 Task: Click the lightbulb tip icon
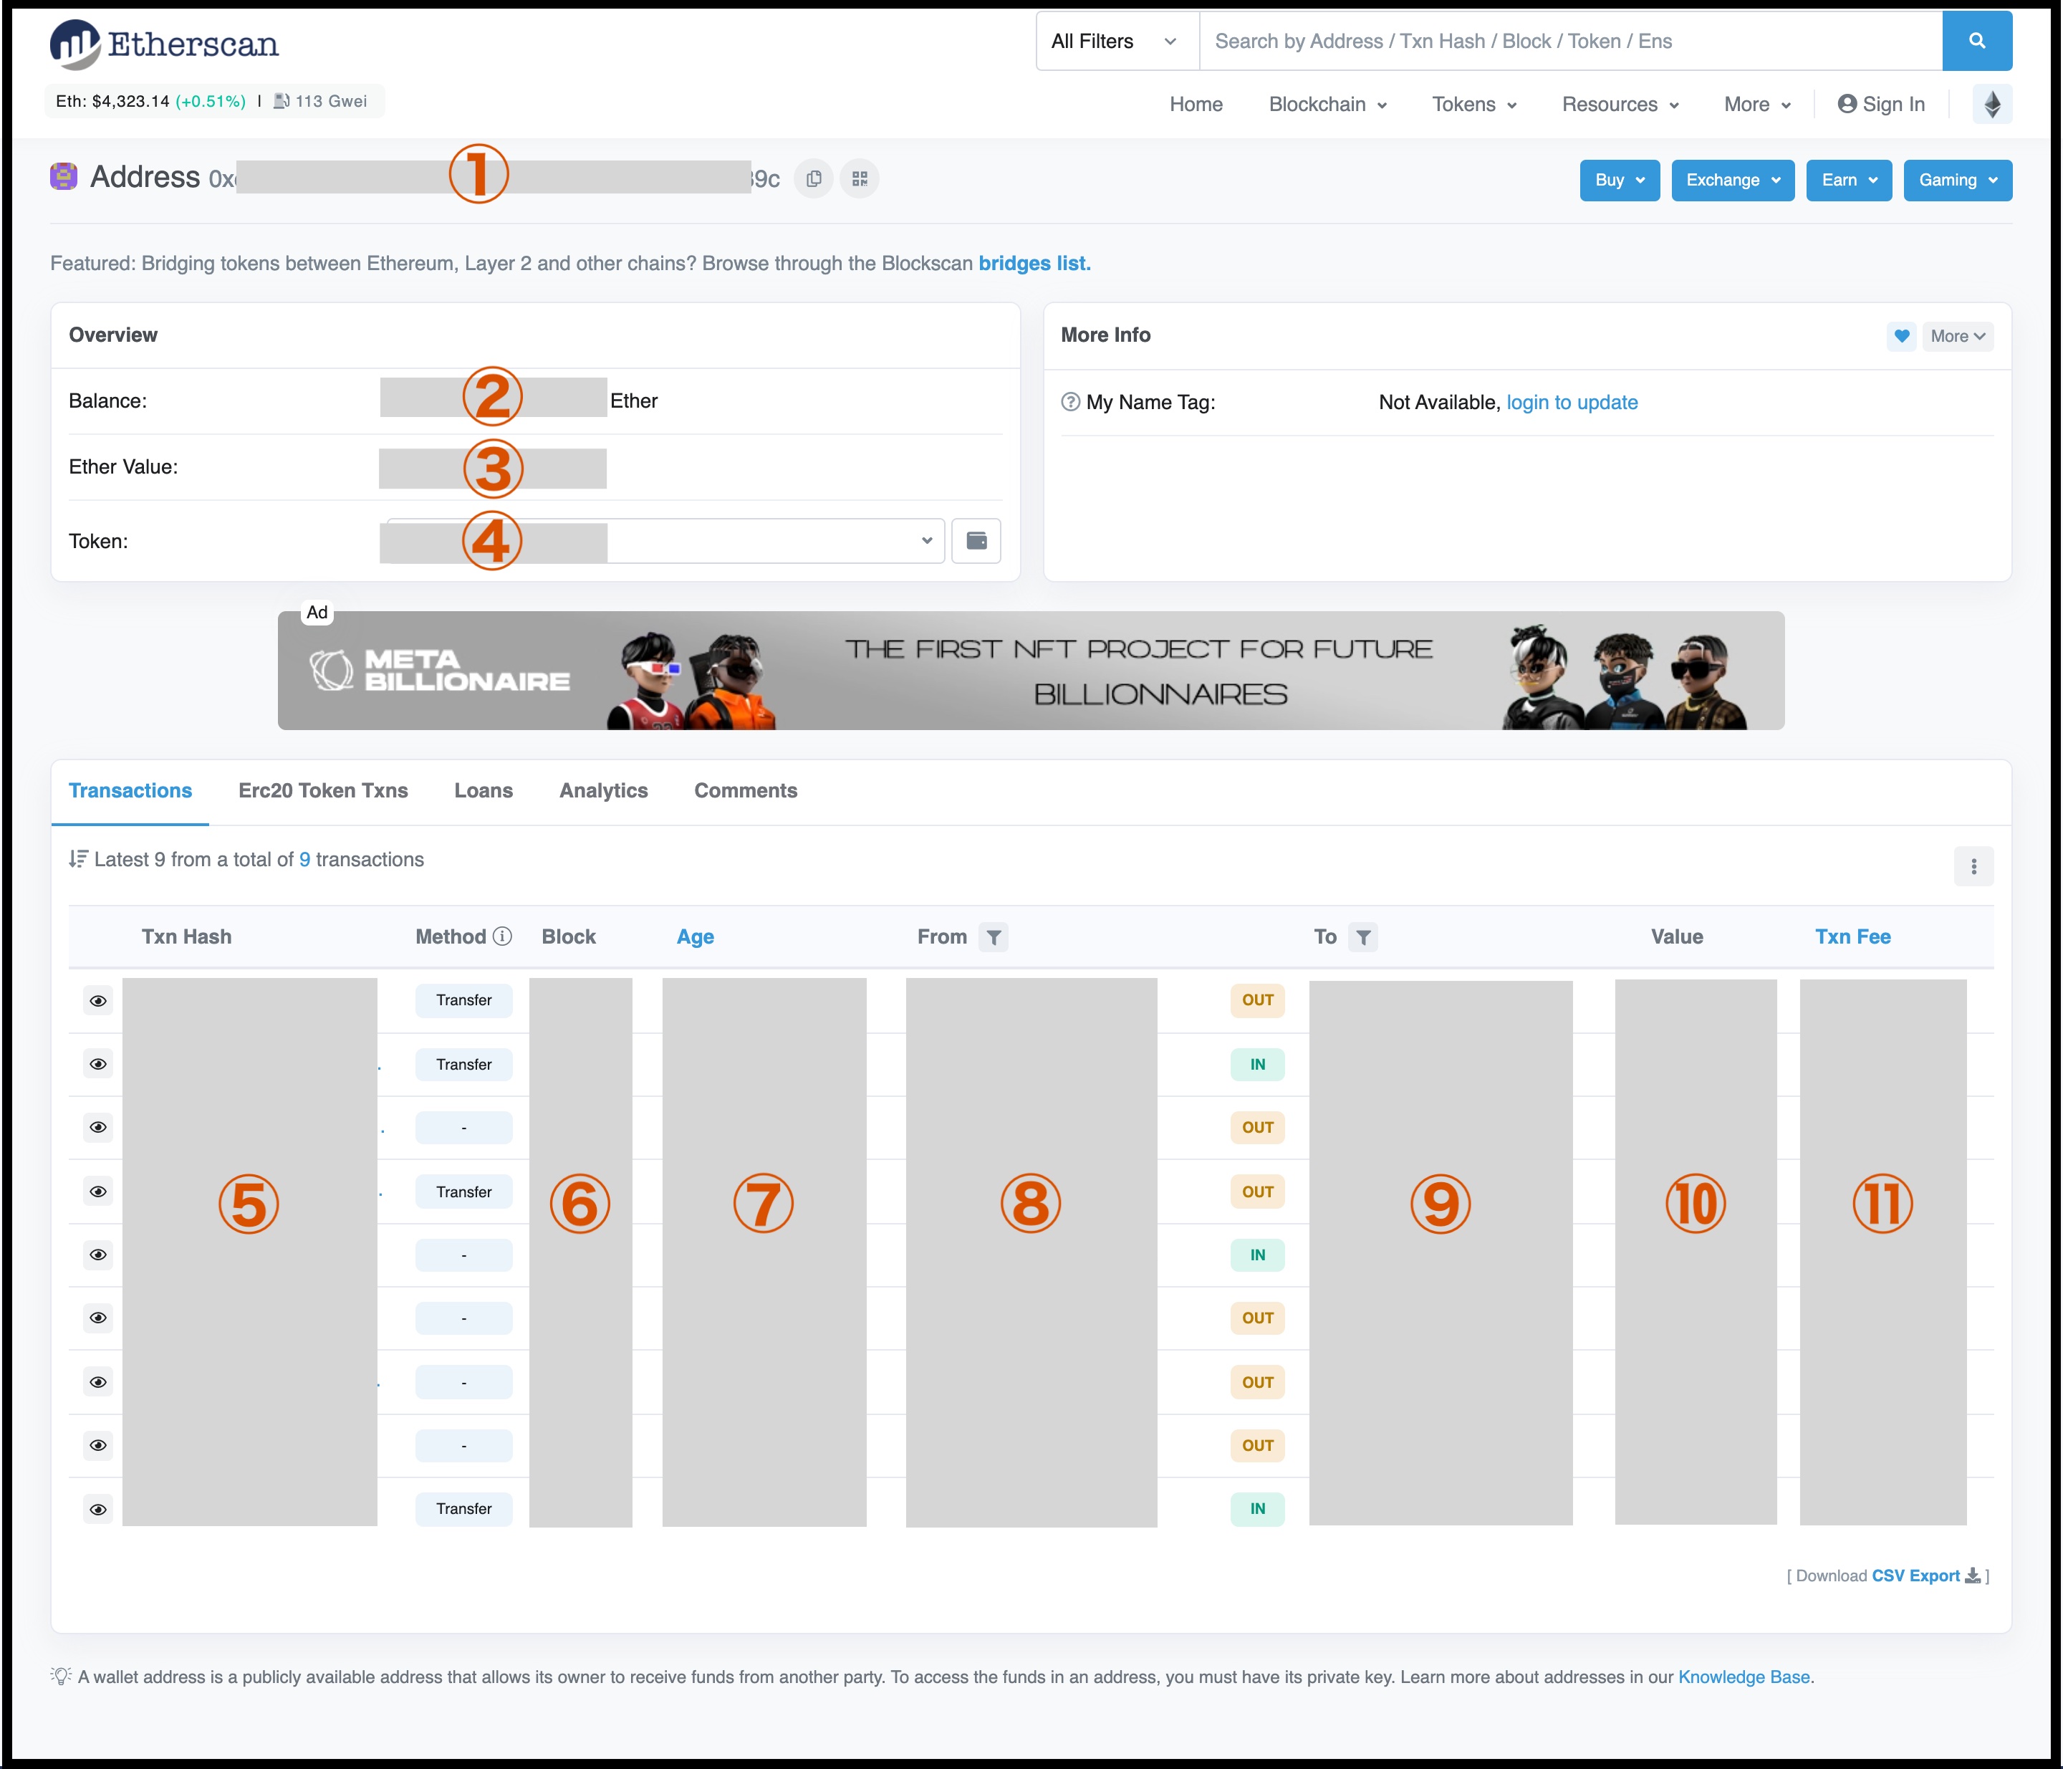coord(61,1675)
